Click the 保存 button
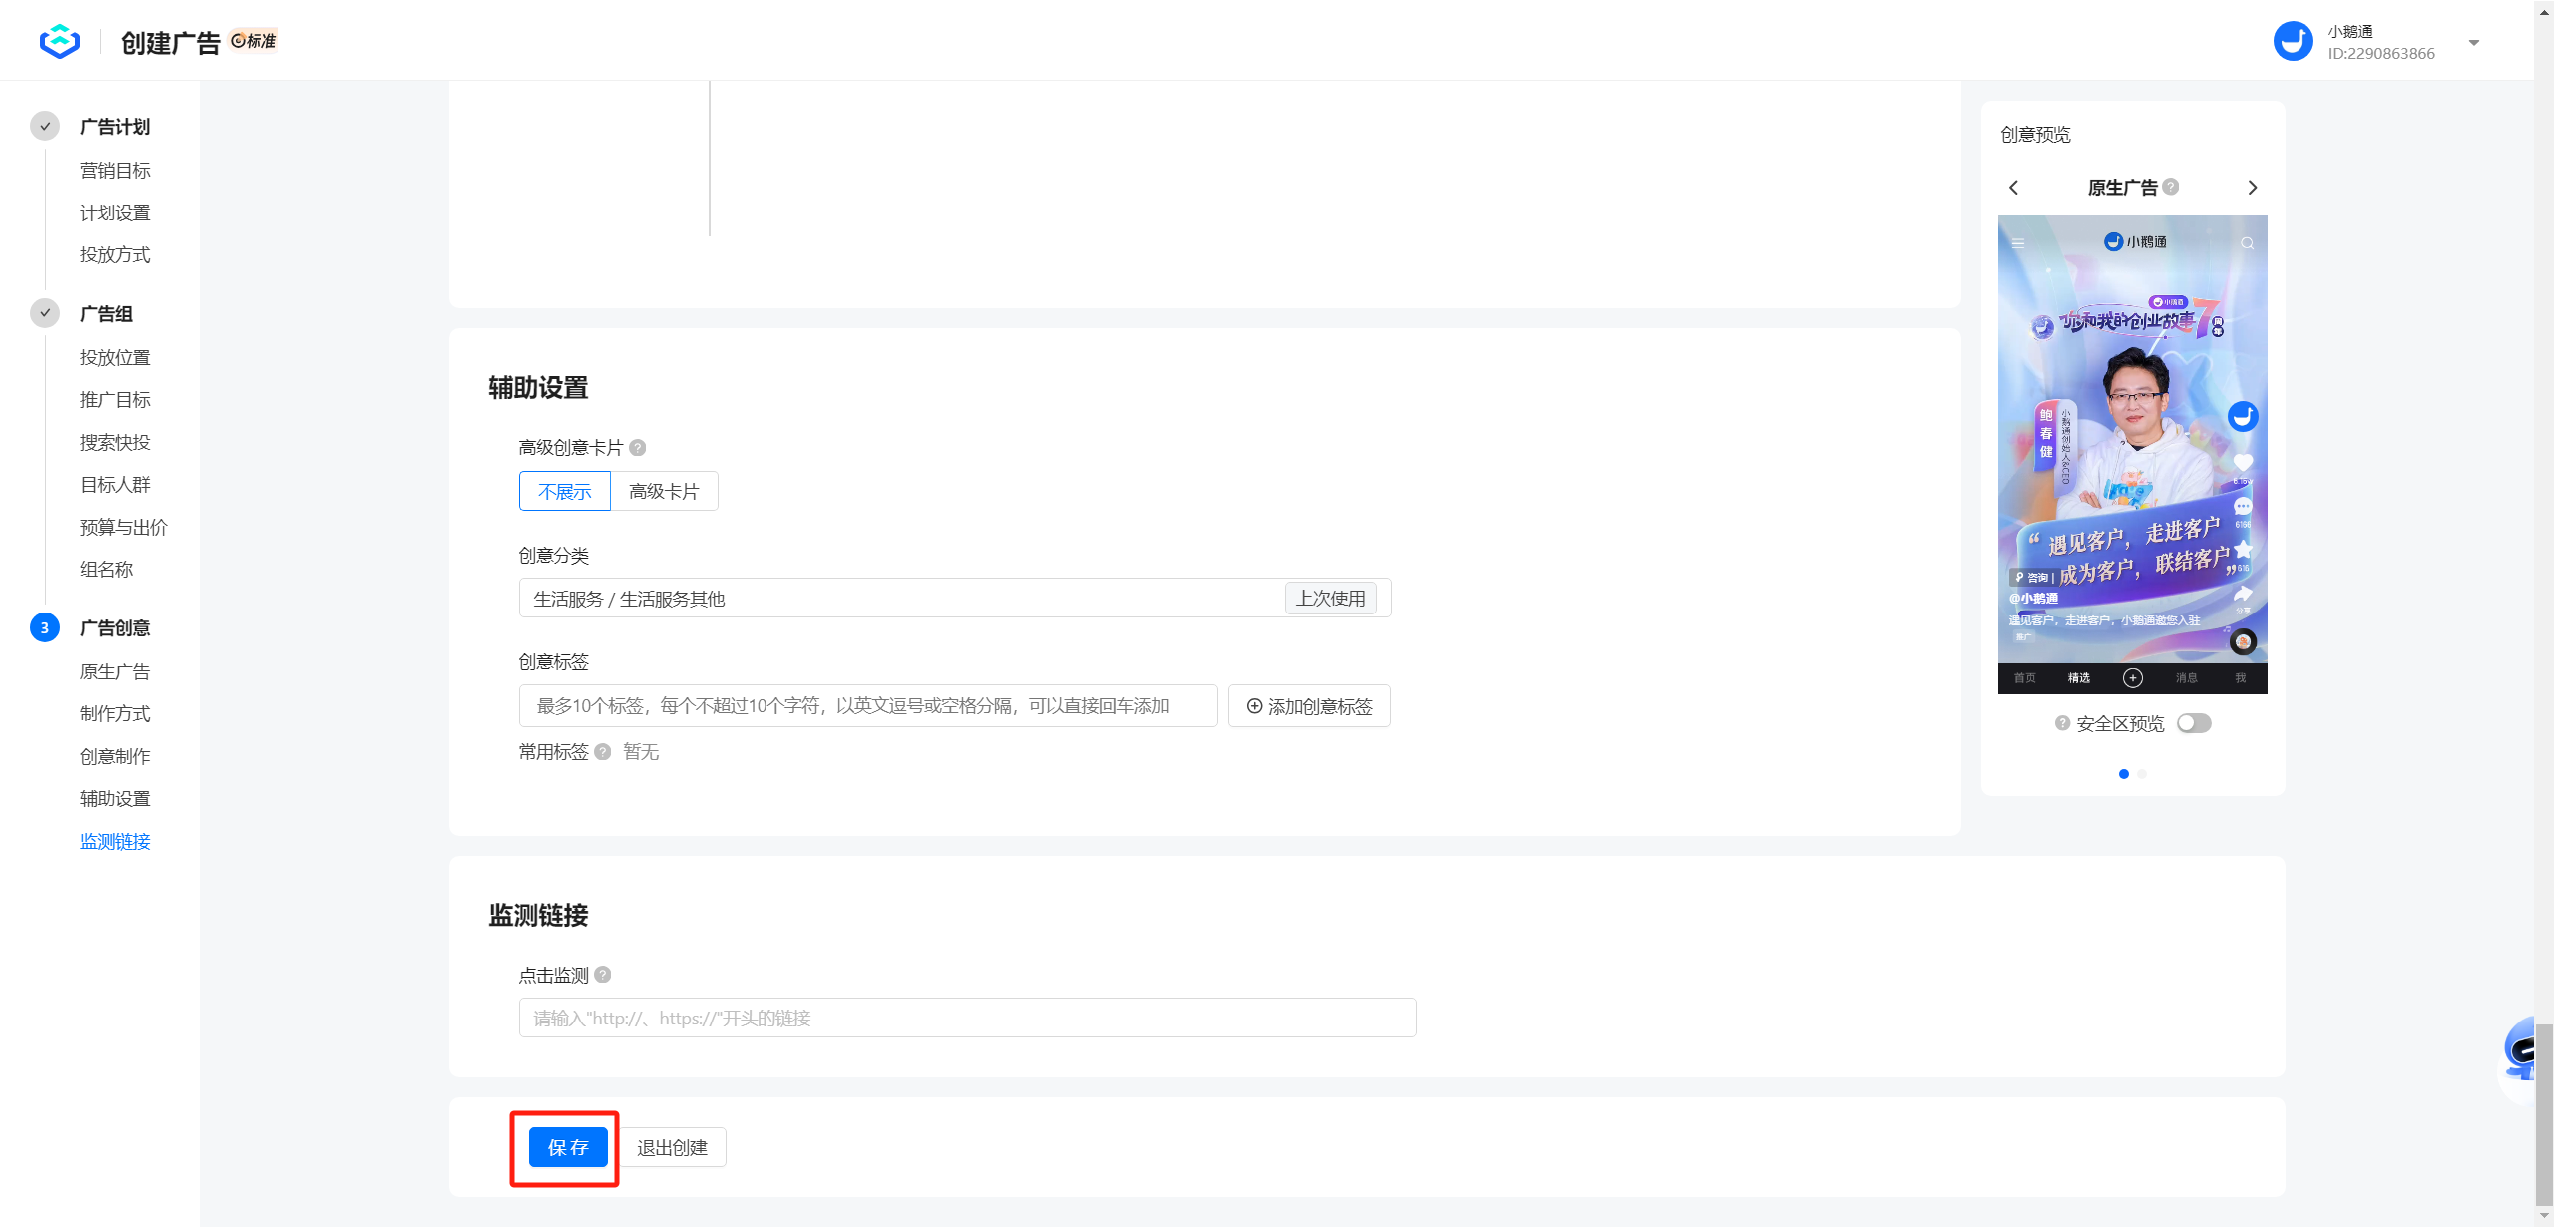This screenshot has width=2554, height=1227. click(x=568, y=1147)
